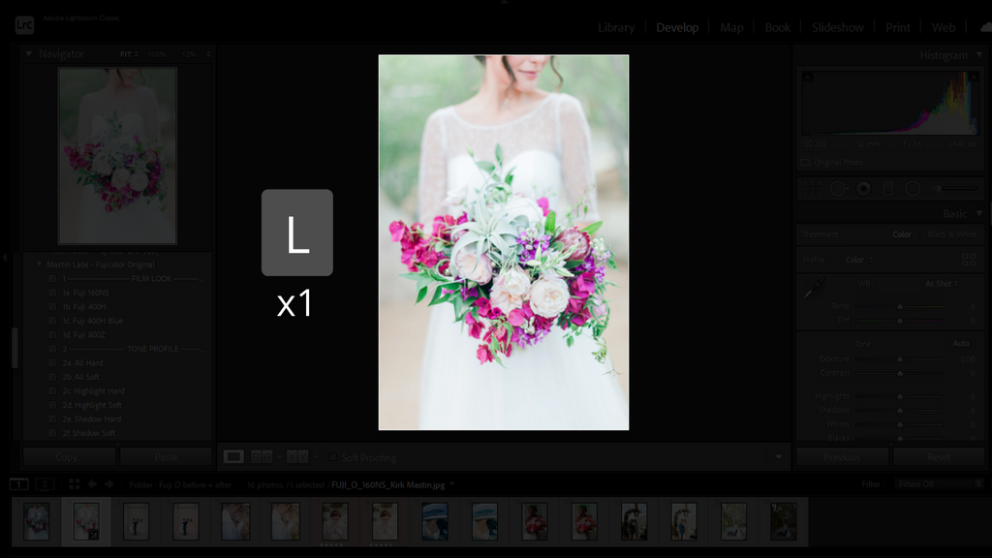Click the cloud sync icon
The width and height of the screenshot is (992, 558).
(985, 27)
